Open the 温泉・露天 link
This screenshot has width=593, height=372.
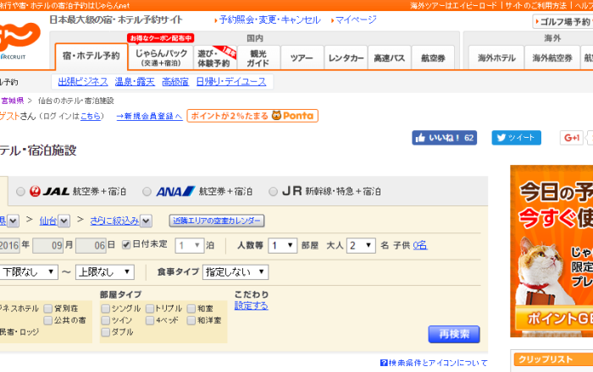pos(135,81)
